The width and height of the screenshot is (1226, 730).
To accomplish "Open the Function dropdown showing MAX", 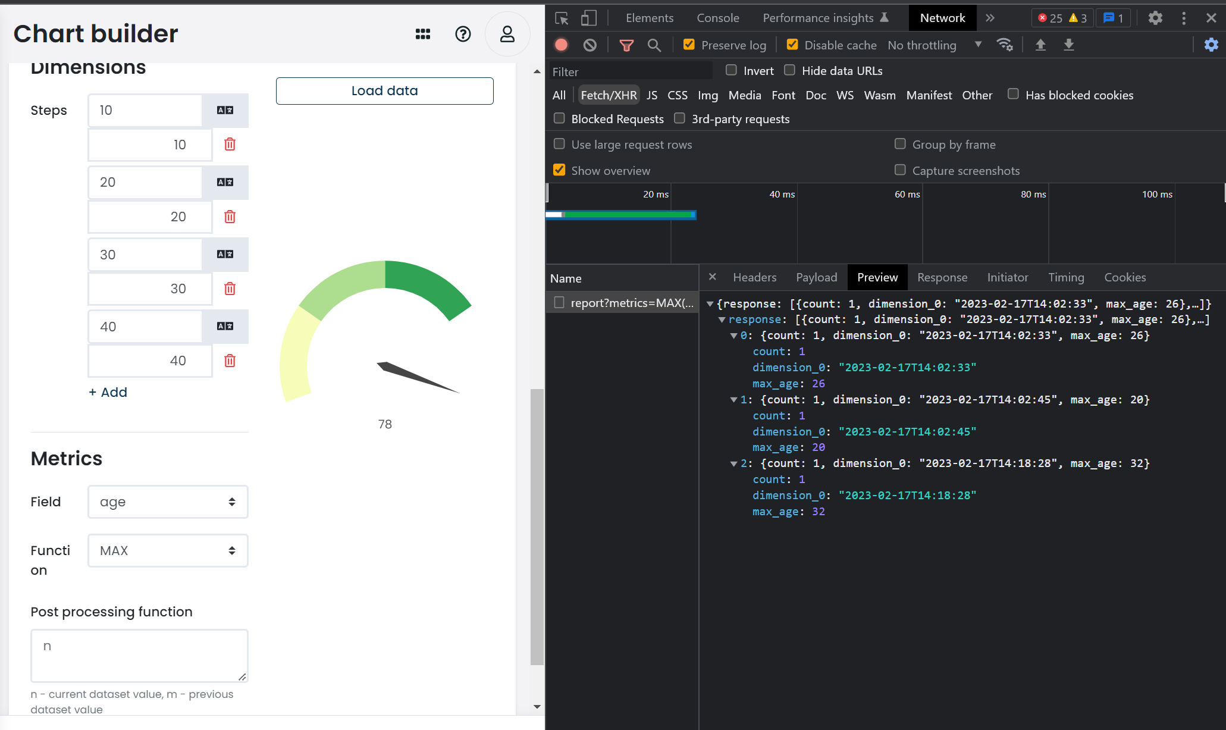I will pos(168,551).
